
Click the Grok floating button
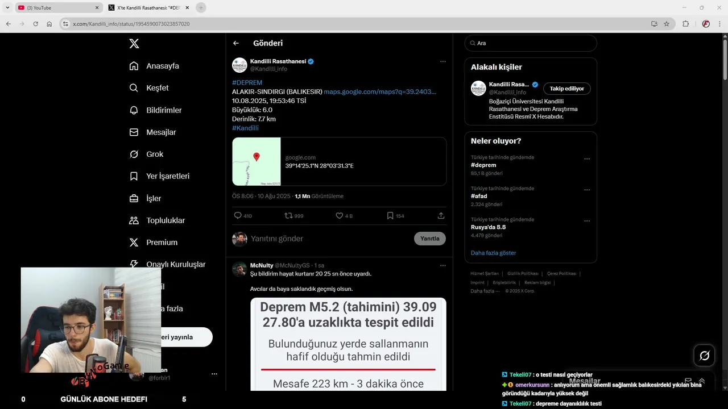pyautogui.click(x=704, y=356)
